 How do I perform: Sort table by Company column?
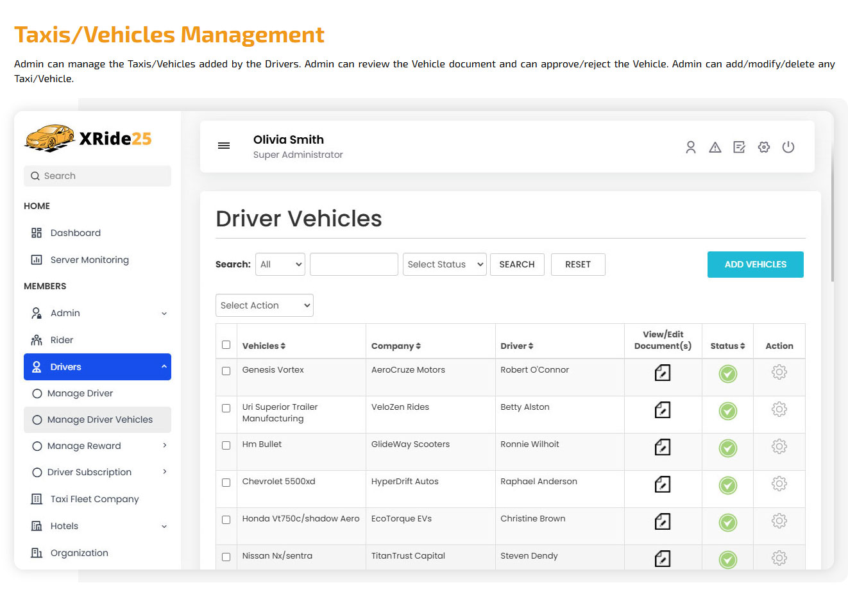[x=396, y=346]
